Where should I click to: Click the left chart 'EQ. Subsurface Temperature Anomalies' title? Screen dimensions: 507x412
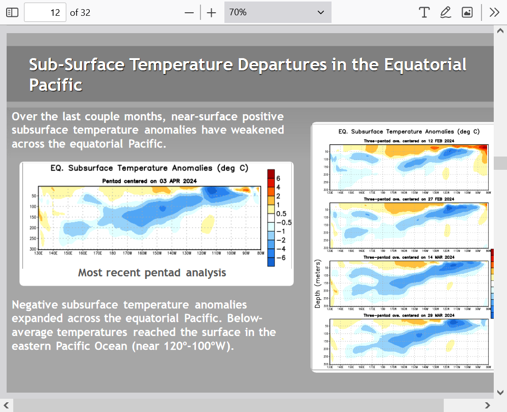click(149, 168)
